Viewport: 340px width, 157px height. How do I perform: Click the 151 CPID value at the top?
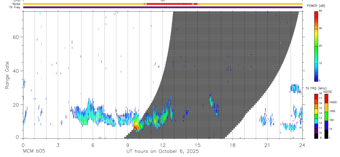coord(163,1)
